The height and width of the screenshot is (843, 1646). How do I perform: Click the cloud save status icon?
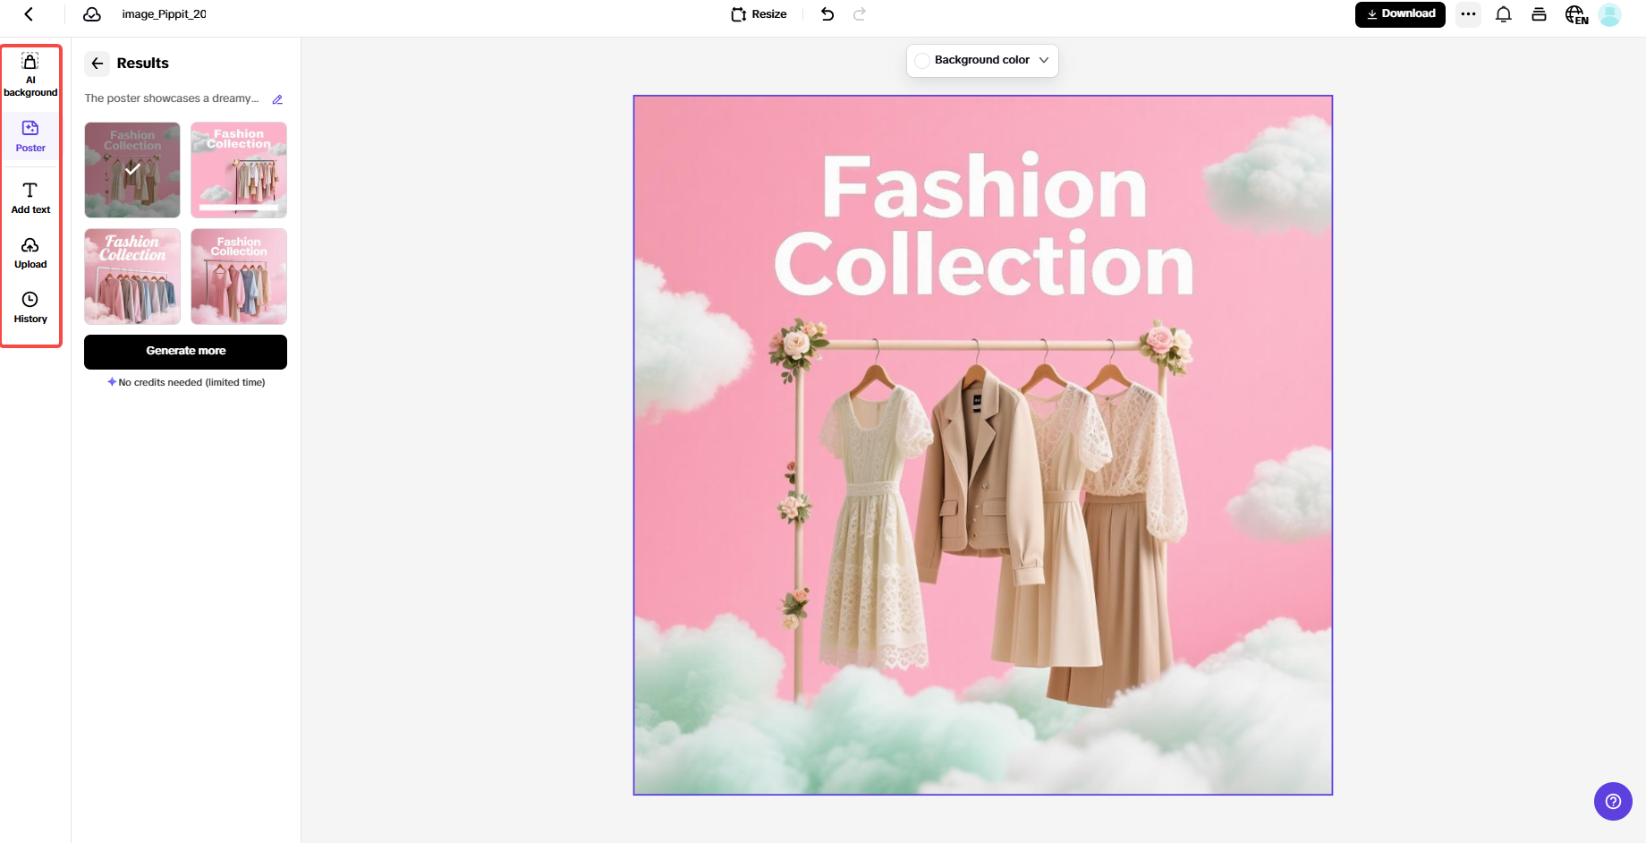91,14
